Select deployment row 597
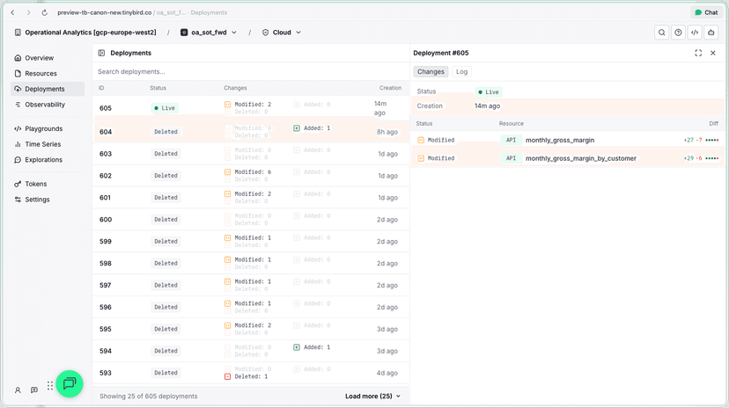Image resolution: width=729 pixels, height=408 pixels. coord(251,285)
